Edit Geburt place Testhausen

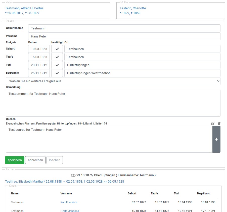click(142, 49)
